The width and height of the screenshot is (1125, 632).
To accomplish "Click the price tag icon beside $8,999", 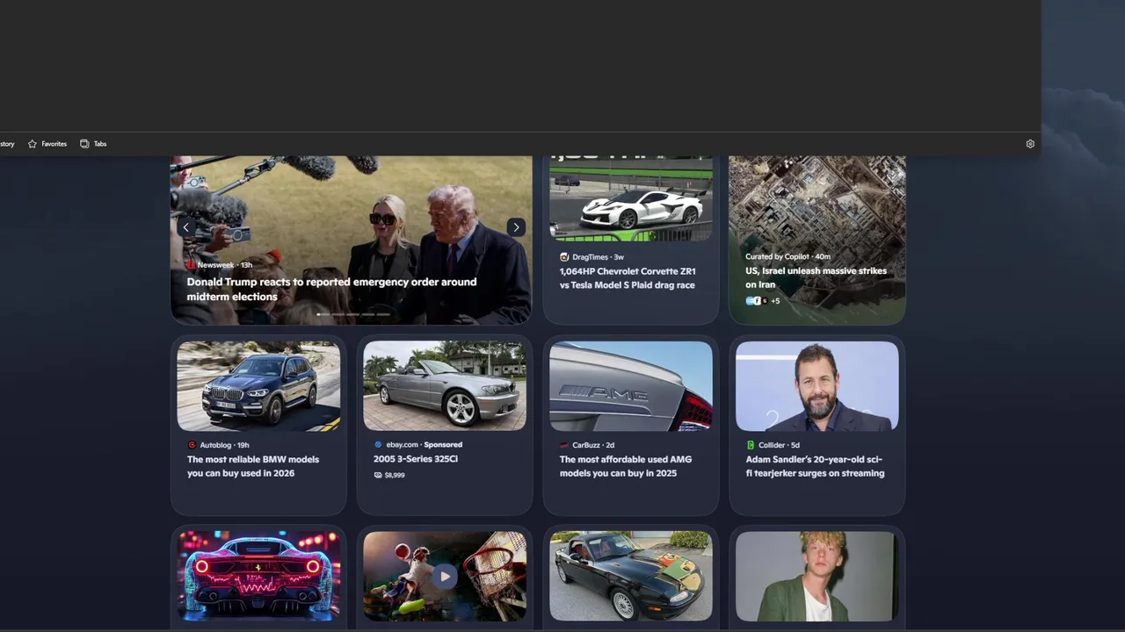I will point(378,475).
